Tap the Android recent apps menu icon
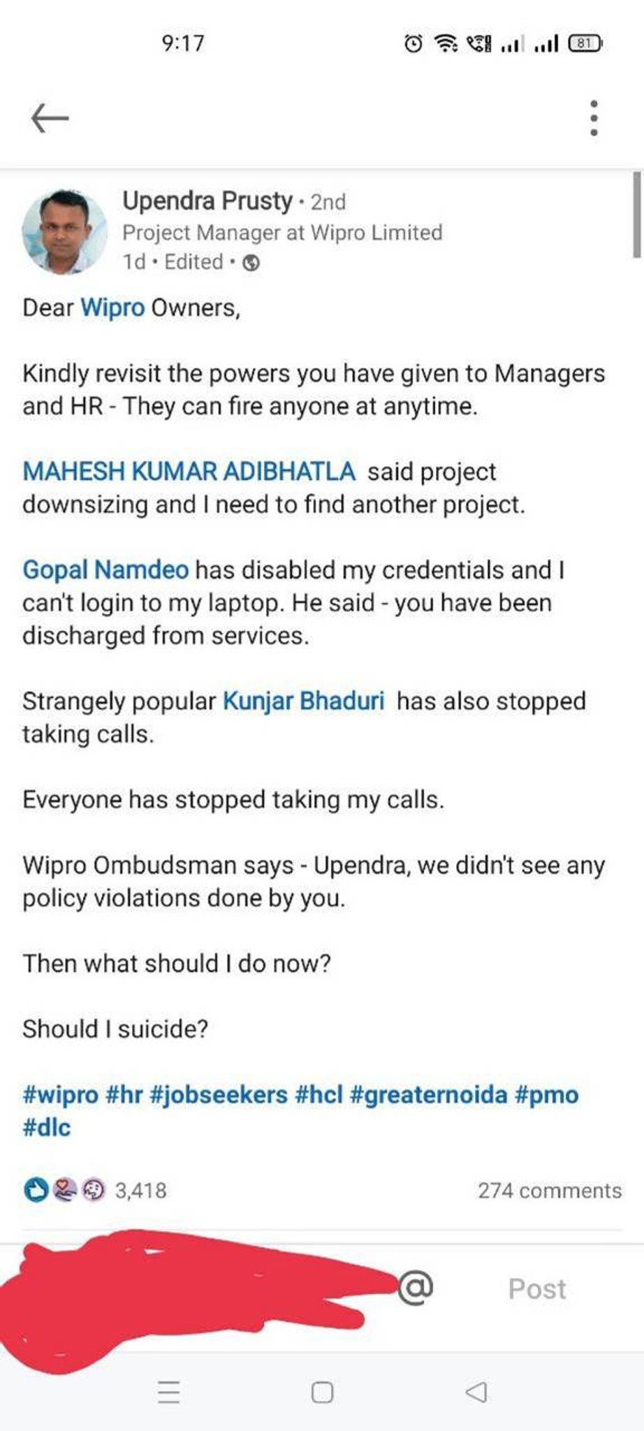The image size is (644, 1431). [x=168, y=1392]
